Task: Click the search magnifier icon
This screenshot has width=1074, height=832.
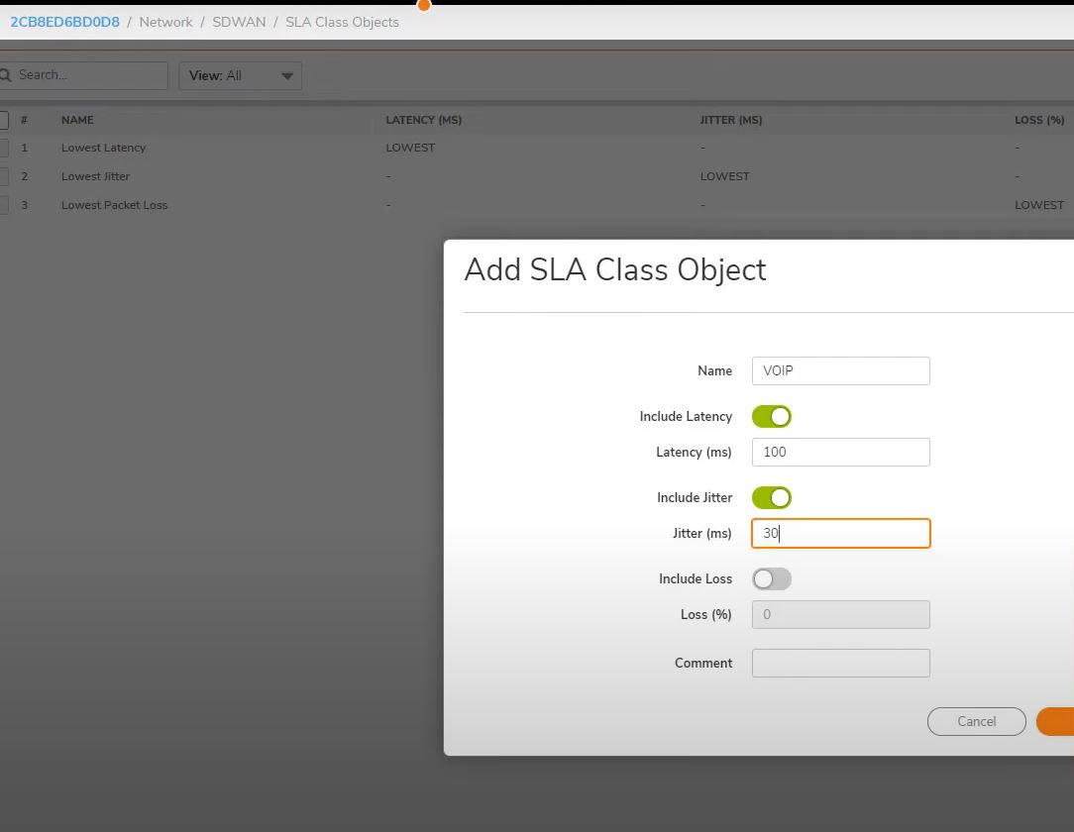Action: 5,75
